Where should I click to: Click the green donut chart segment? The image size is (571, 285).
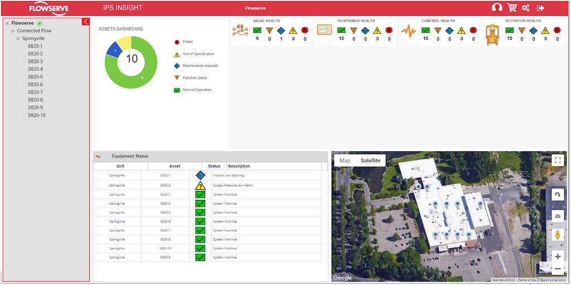142,78
